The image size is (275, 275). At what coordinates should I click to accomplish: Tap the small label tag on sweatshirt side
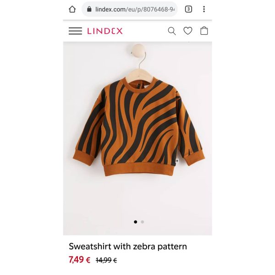pos(177,162)
